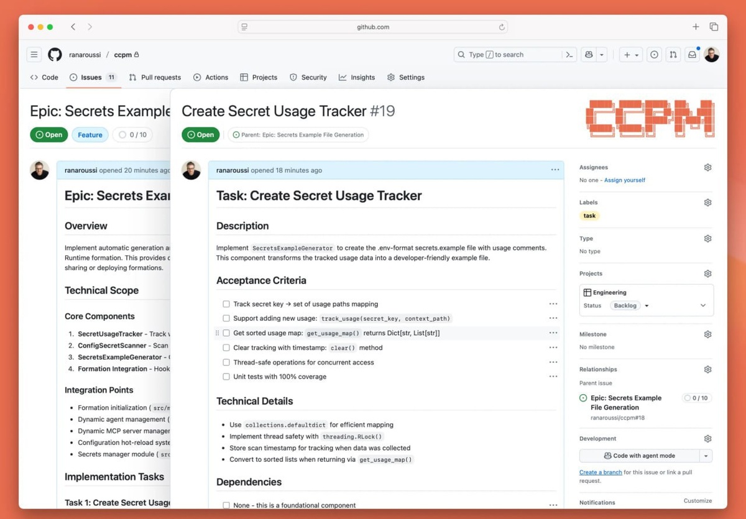
Task: Click the Customize notifications link
Action: pos(698,500)
